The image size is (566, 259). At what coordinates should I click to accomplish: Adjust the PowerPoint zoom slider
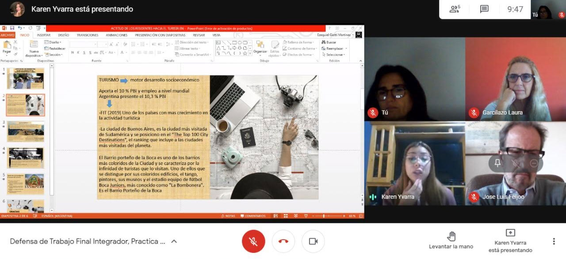[325, 216]
